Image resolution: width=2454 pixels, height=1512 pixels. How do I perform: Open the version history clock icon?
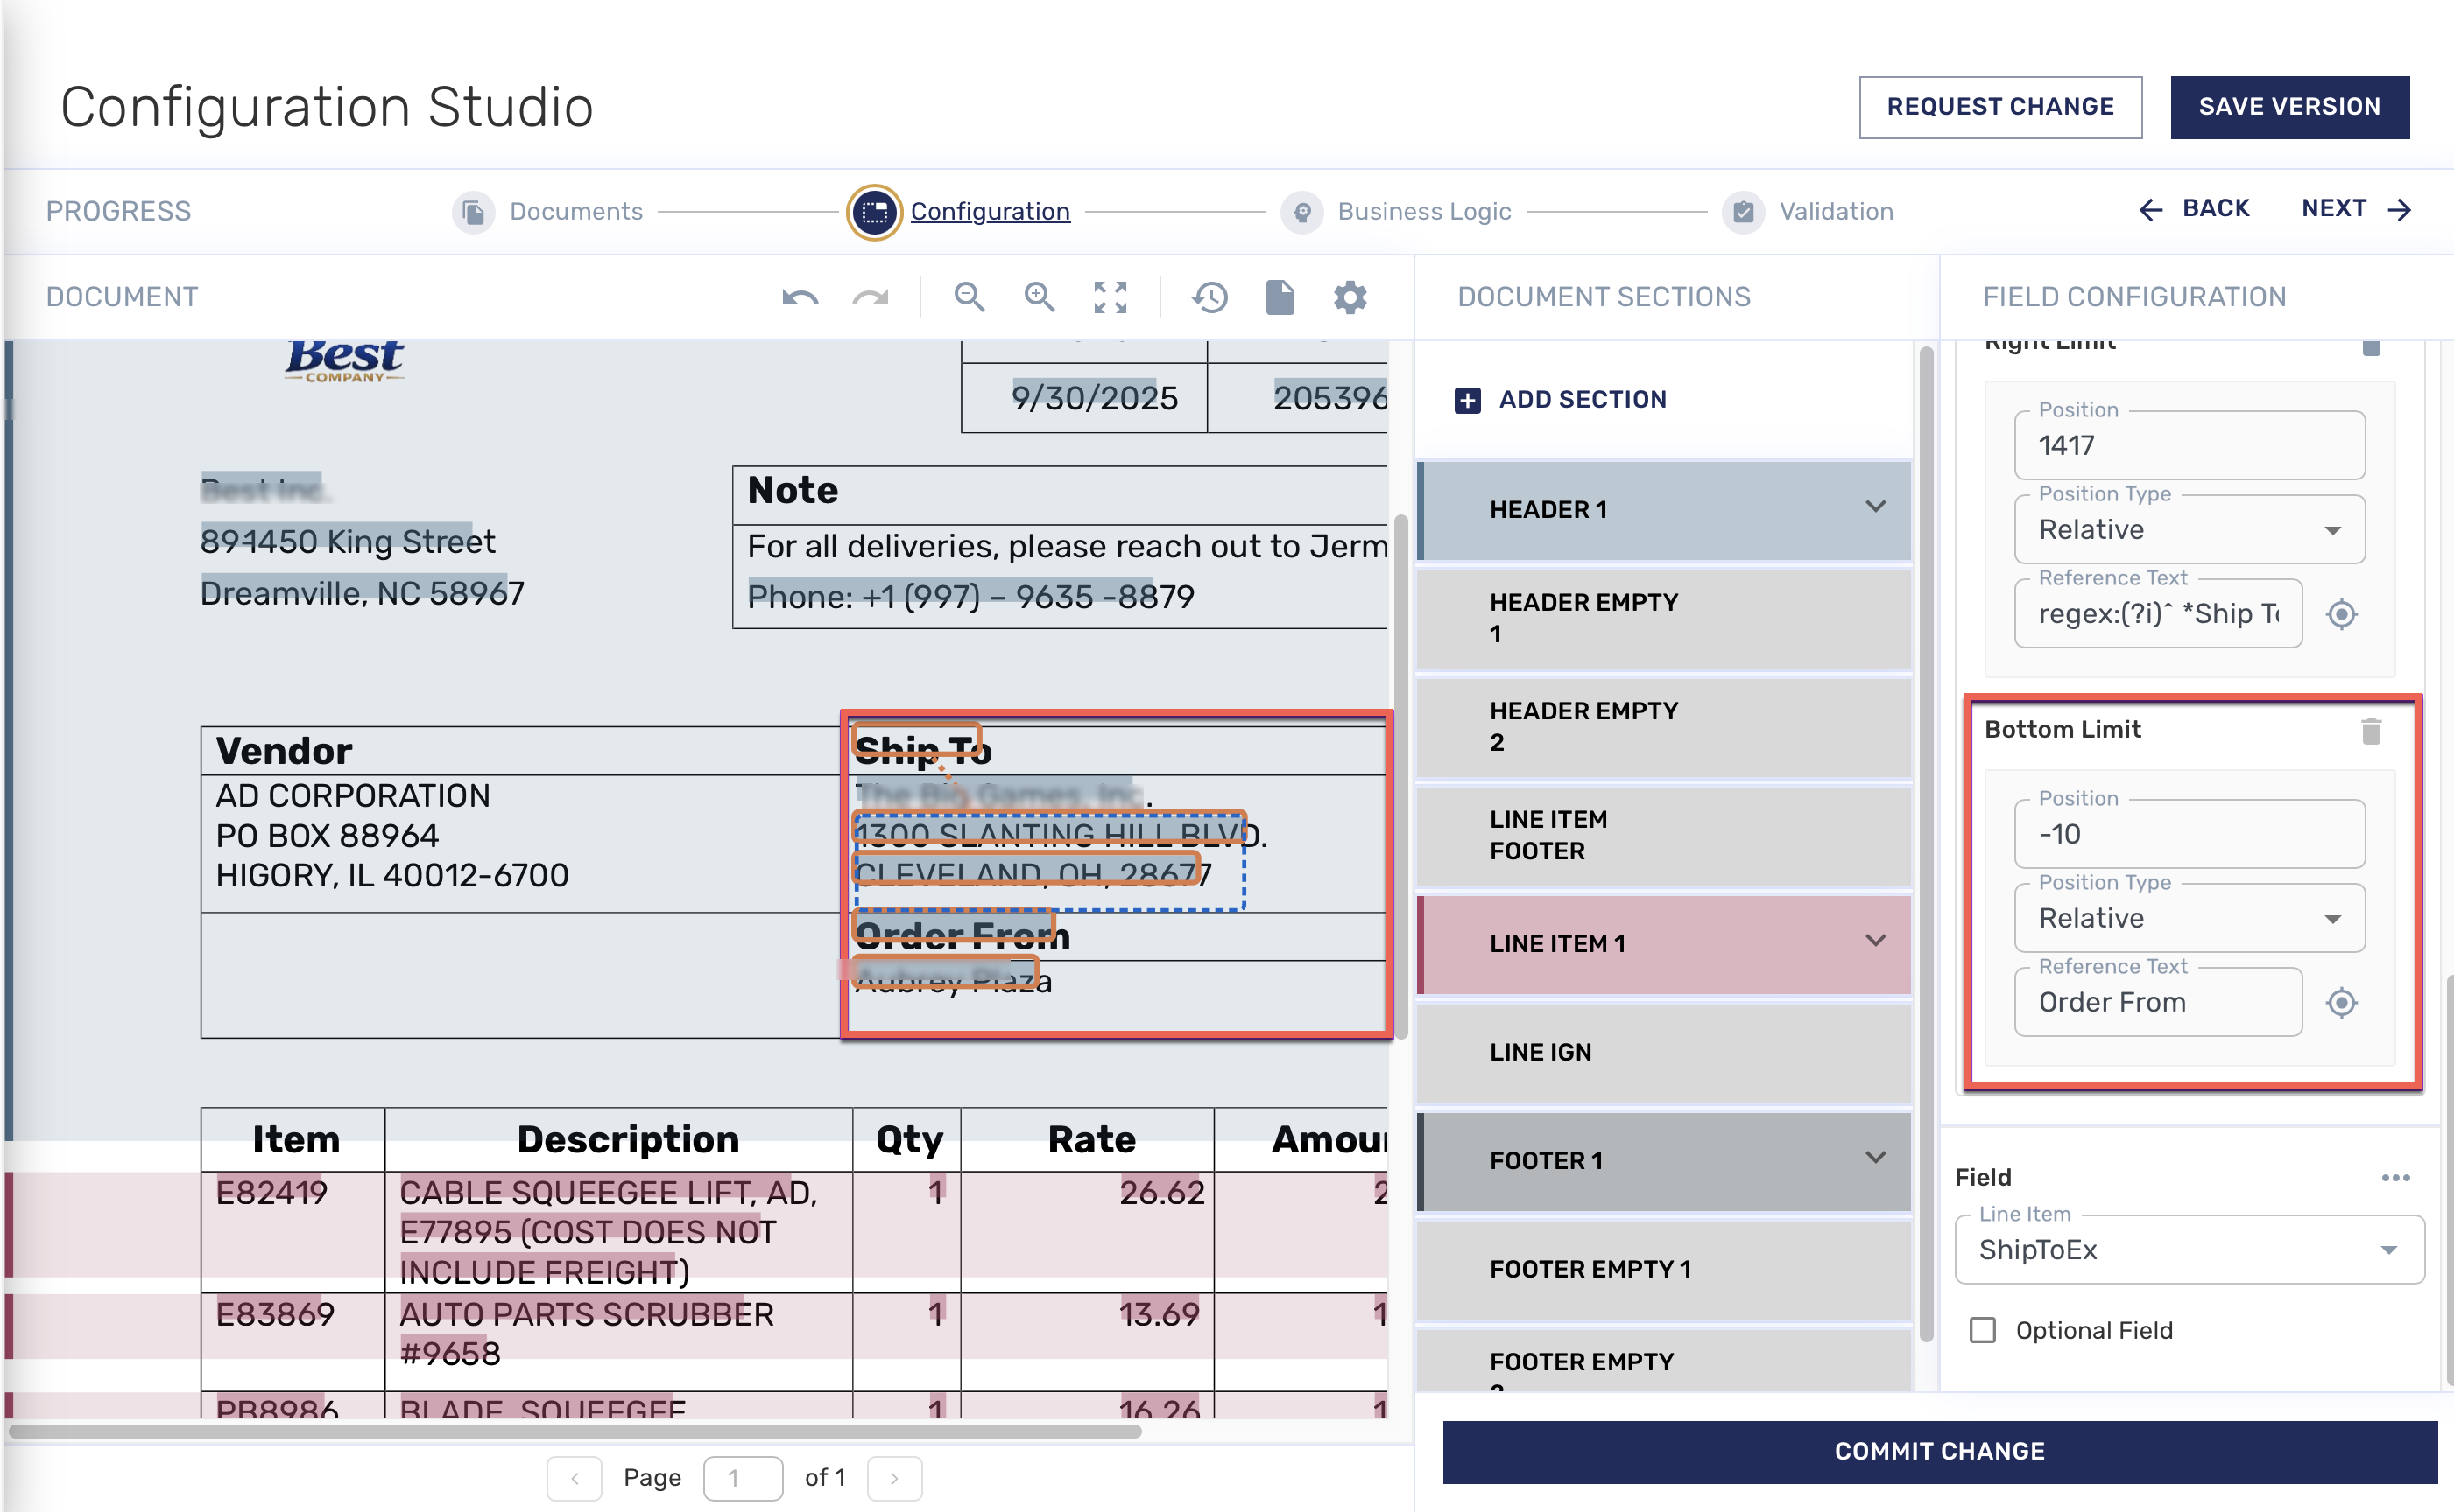(1209, 297)
